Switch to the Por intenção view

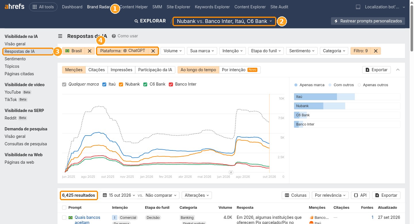[240, 70]
